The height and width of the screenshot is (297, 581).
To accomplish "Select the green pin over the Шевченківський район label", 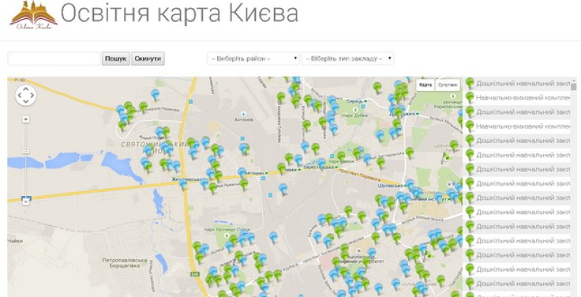I will point(453,145).
